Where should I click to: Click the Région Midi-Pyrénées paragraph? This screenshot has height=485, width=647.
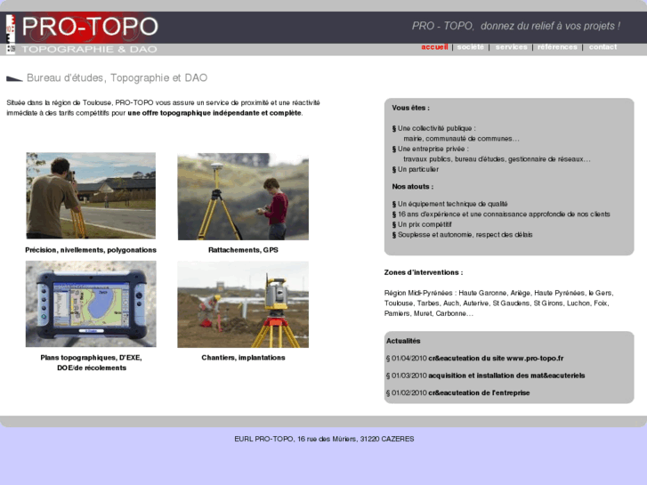(x=499, y=303)
